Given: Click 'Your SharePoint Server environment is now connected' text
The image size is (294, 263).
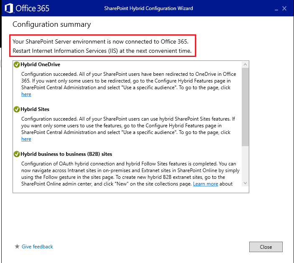Looking at the screenshot, I should point(100,41).
